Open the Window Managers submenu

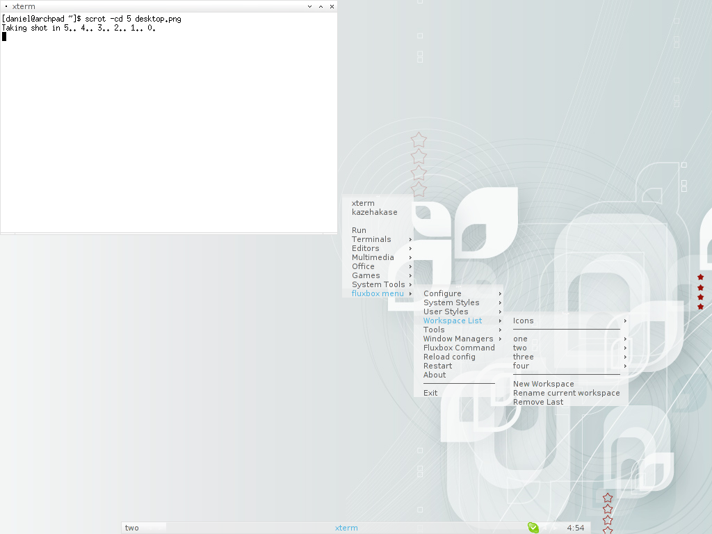(x=459, y=339)
